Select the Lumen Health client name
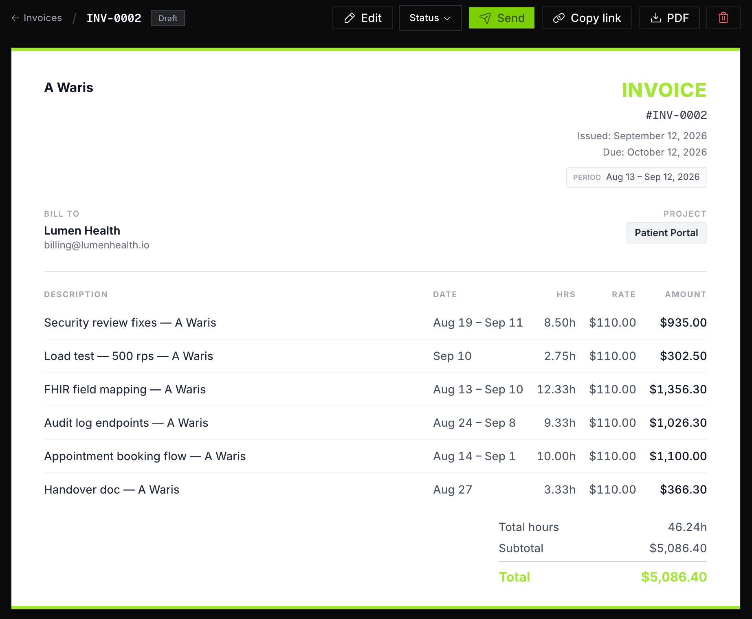This screenshot has height=619, width=752. (82, 230)
